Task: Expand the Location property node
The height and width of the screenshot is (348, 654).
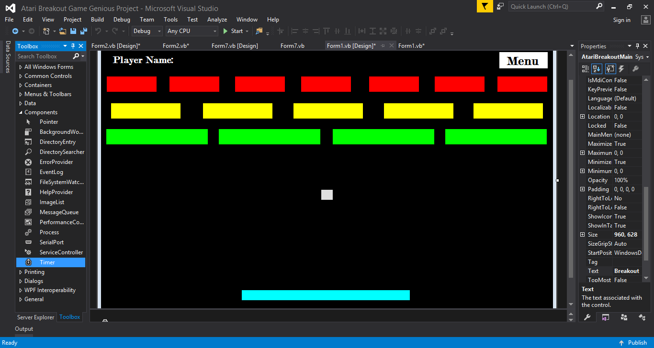Action: coord(583,117)
